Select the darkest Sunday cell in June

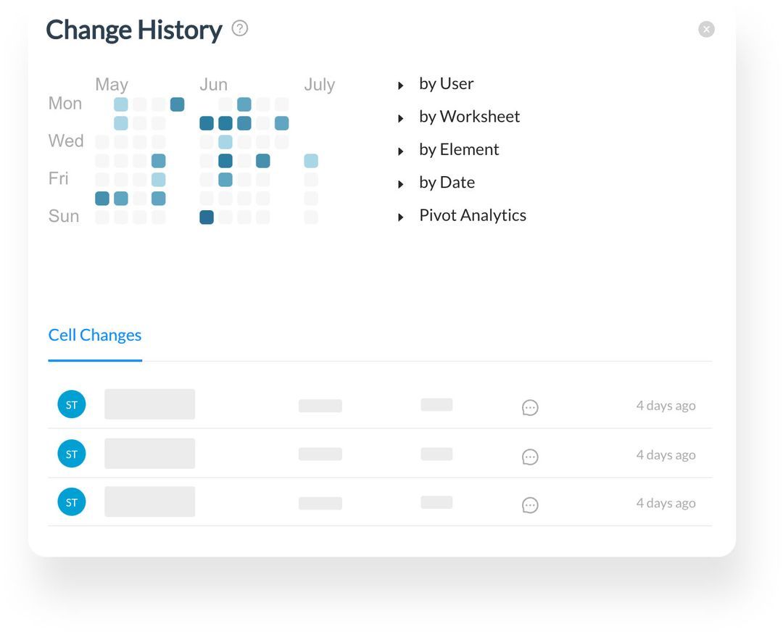206,217
